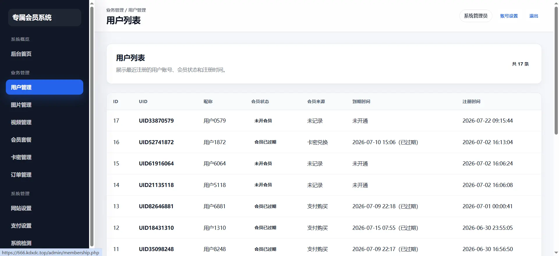Click 卡密兑换 source in row 16
The width and height of the screenshot is (559, 256).
pyautogui.click(x=317, y=142)
